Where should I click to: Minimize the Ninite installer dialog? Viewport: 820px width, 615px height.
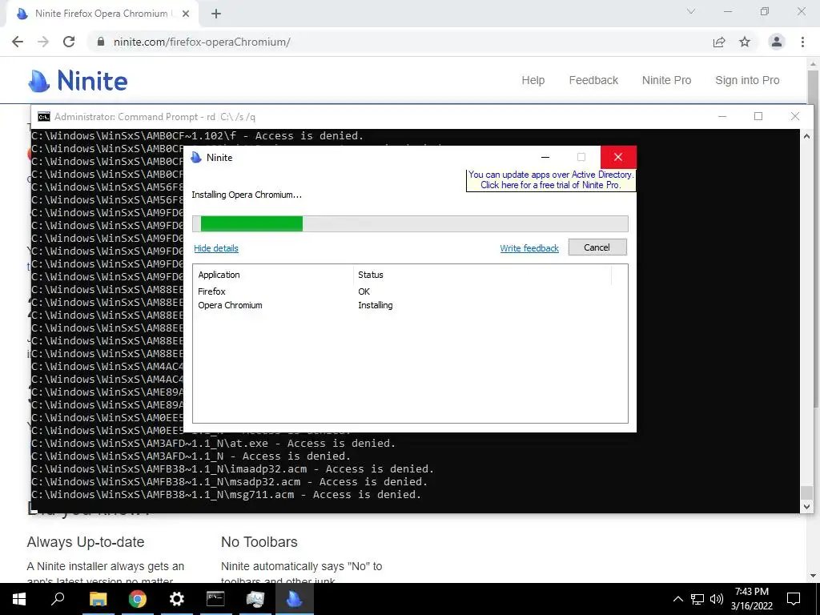coord(545,157)
